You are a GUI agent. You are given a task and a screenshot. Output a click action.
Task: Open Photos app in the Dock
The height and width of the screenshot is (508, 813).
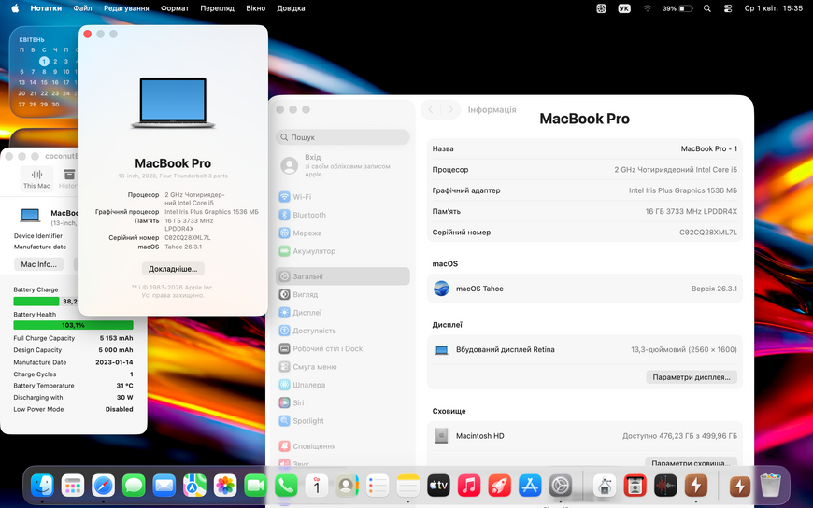pos(225,486)
